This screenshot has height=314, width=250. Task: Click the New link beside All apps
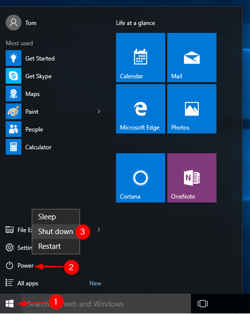click(x=95, y=283)
